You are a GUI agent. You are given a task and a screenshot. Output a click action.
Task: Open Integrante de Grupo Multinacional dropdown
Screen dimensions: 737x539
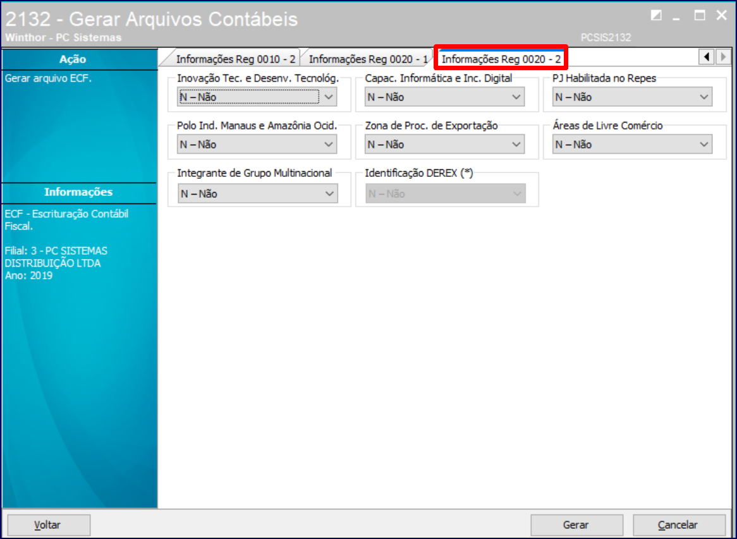point(258,193)
